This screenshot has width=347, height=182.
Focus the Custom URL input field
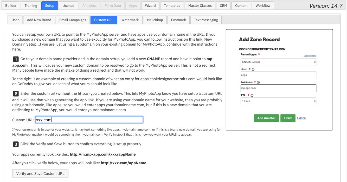[x=89, y=120]
